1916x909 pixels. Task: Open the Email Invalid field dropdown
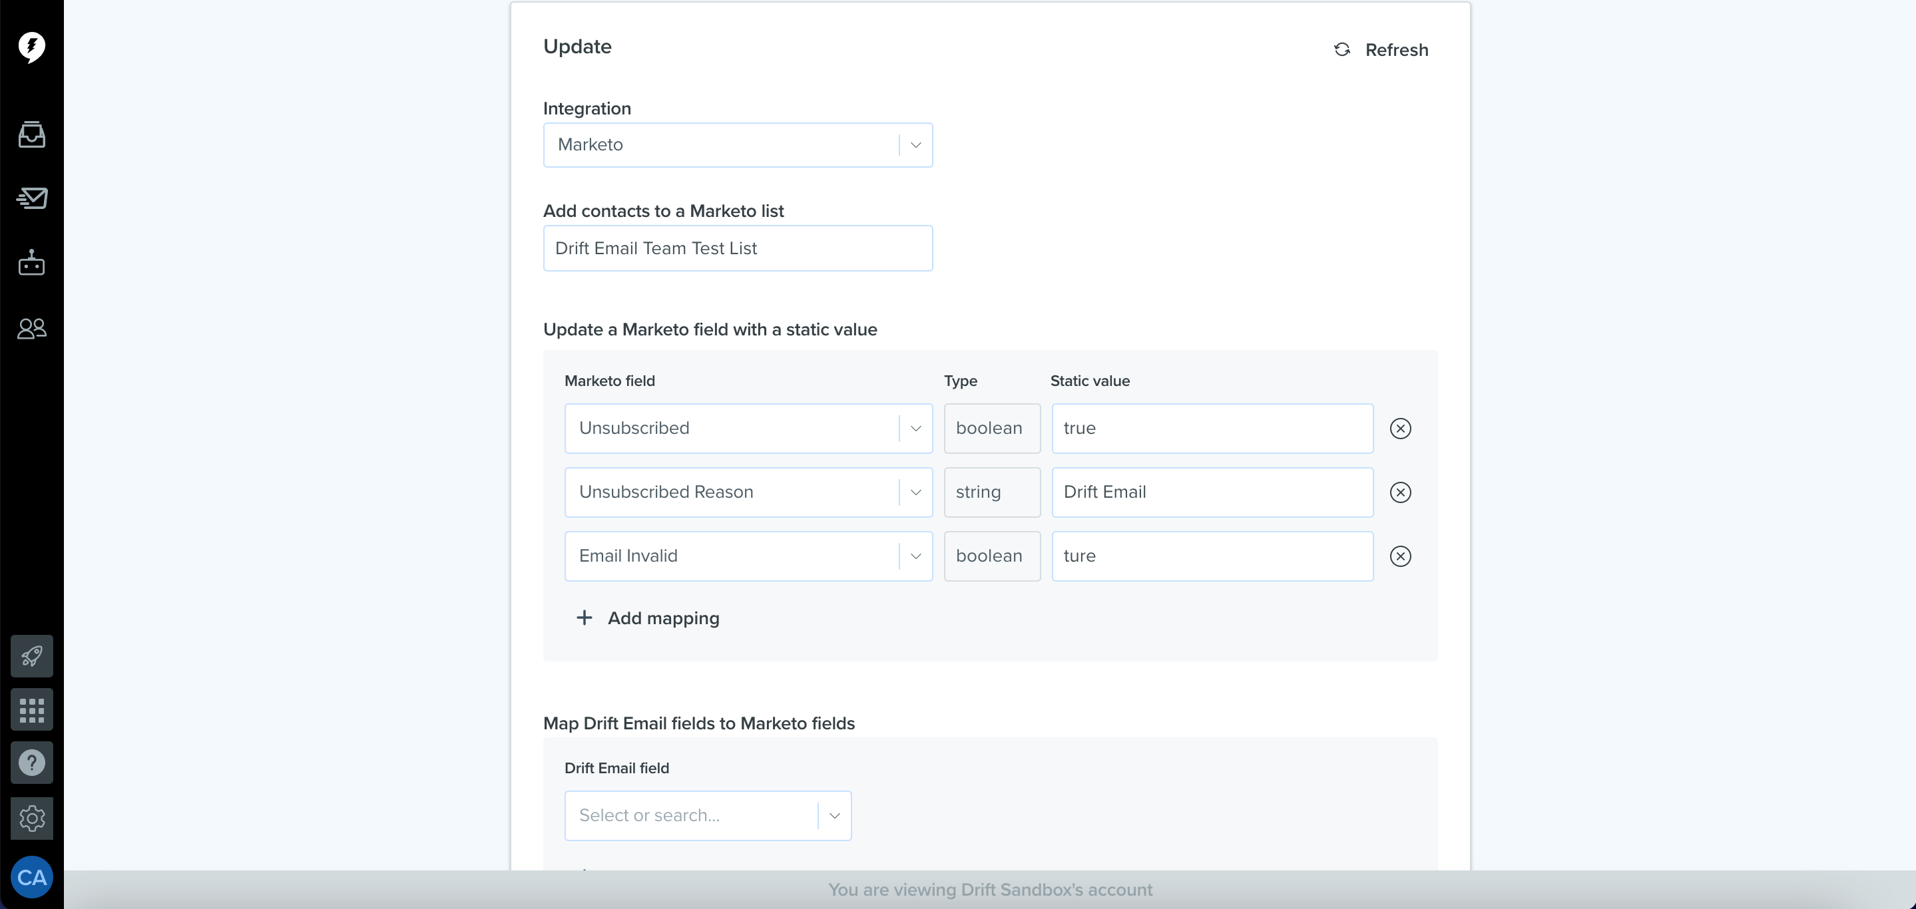pos(748,556)
